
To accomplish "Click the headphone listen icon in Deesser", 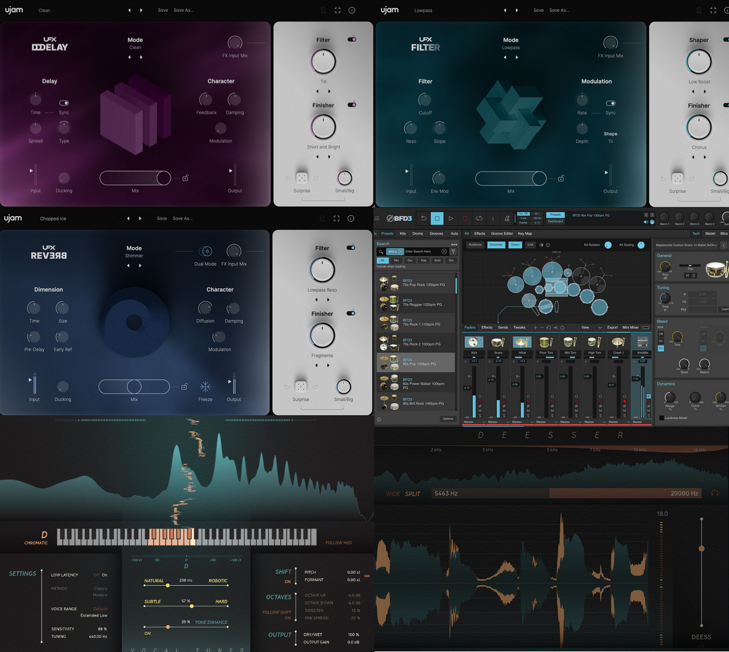I will [715, 493].
